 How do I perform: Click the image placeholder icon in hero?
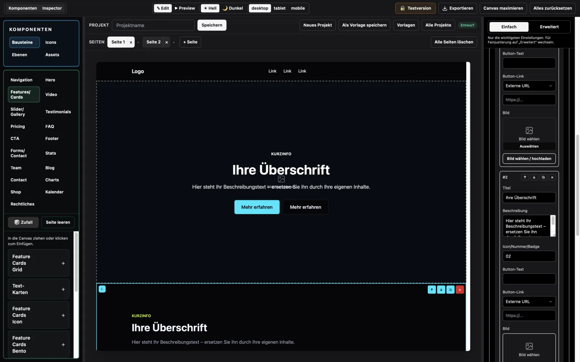point(281,179)
